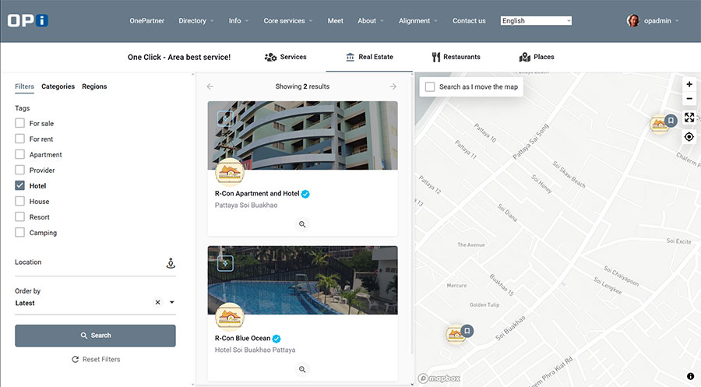Enable Search as I move the map
This screenshot has height=387, width=701.
click(x=430, y=86)
